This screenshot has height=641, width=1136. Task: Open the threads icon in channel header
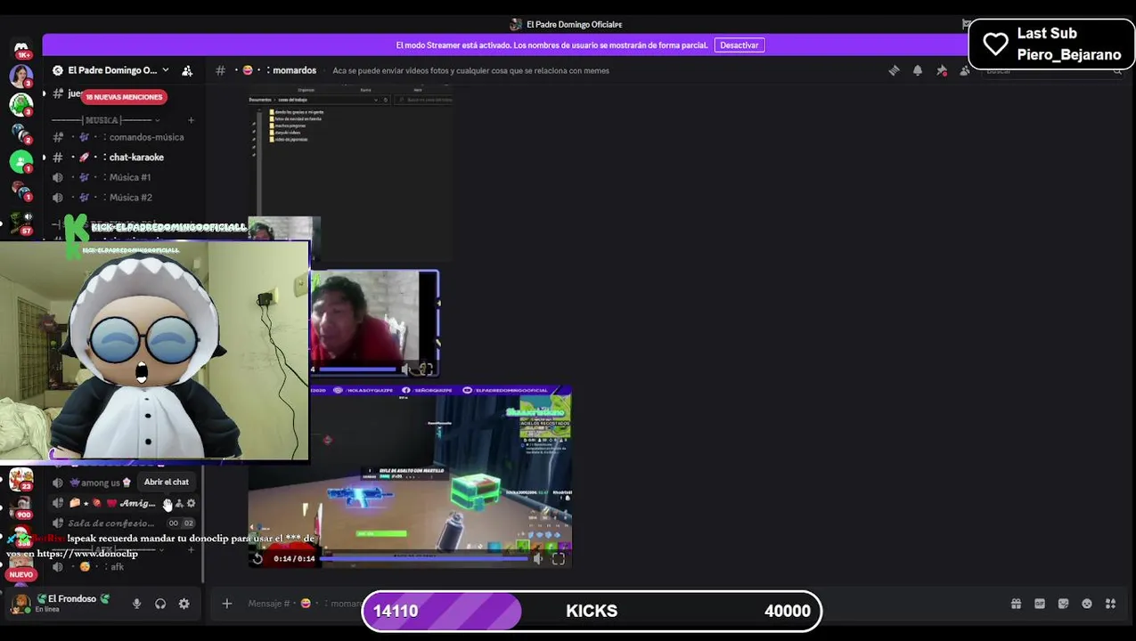click(894, 70)
